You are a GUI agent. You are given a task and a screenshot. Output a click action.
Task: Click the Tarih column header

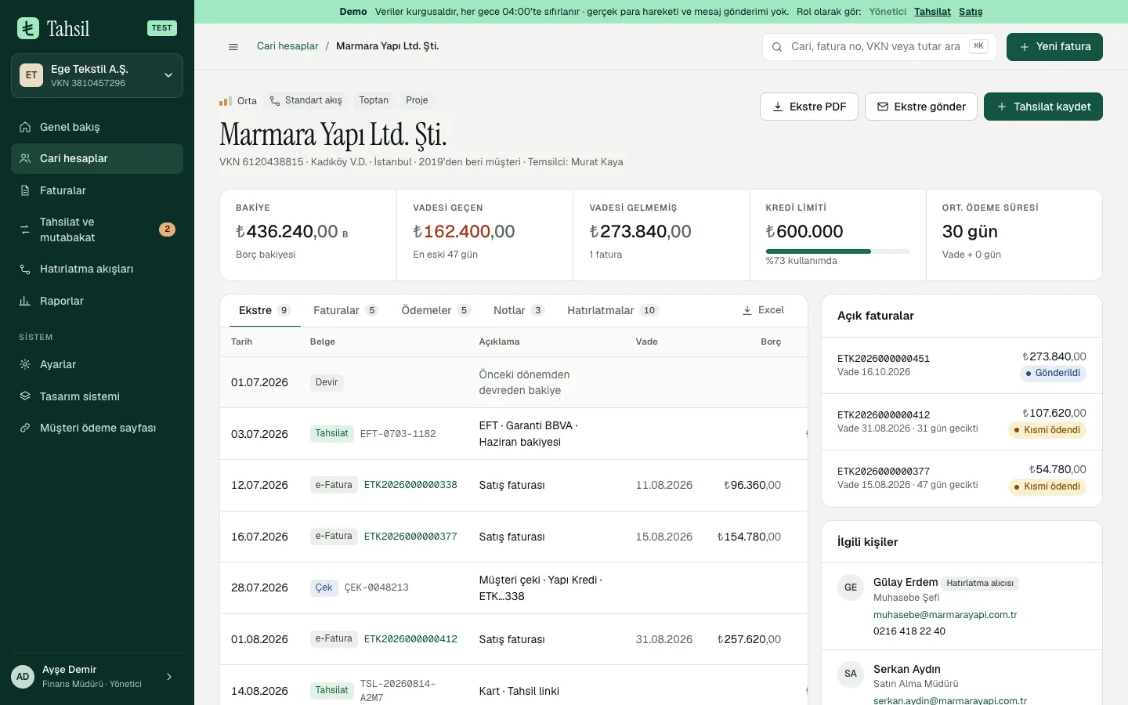point(241,342)
